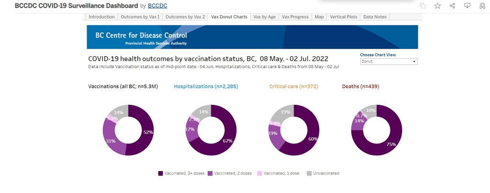Click the download icon

click(x=468, y=6)
